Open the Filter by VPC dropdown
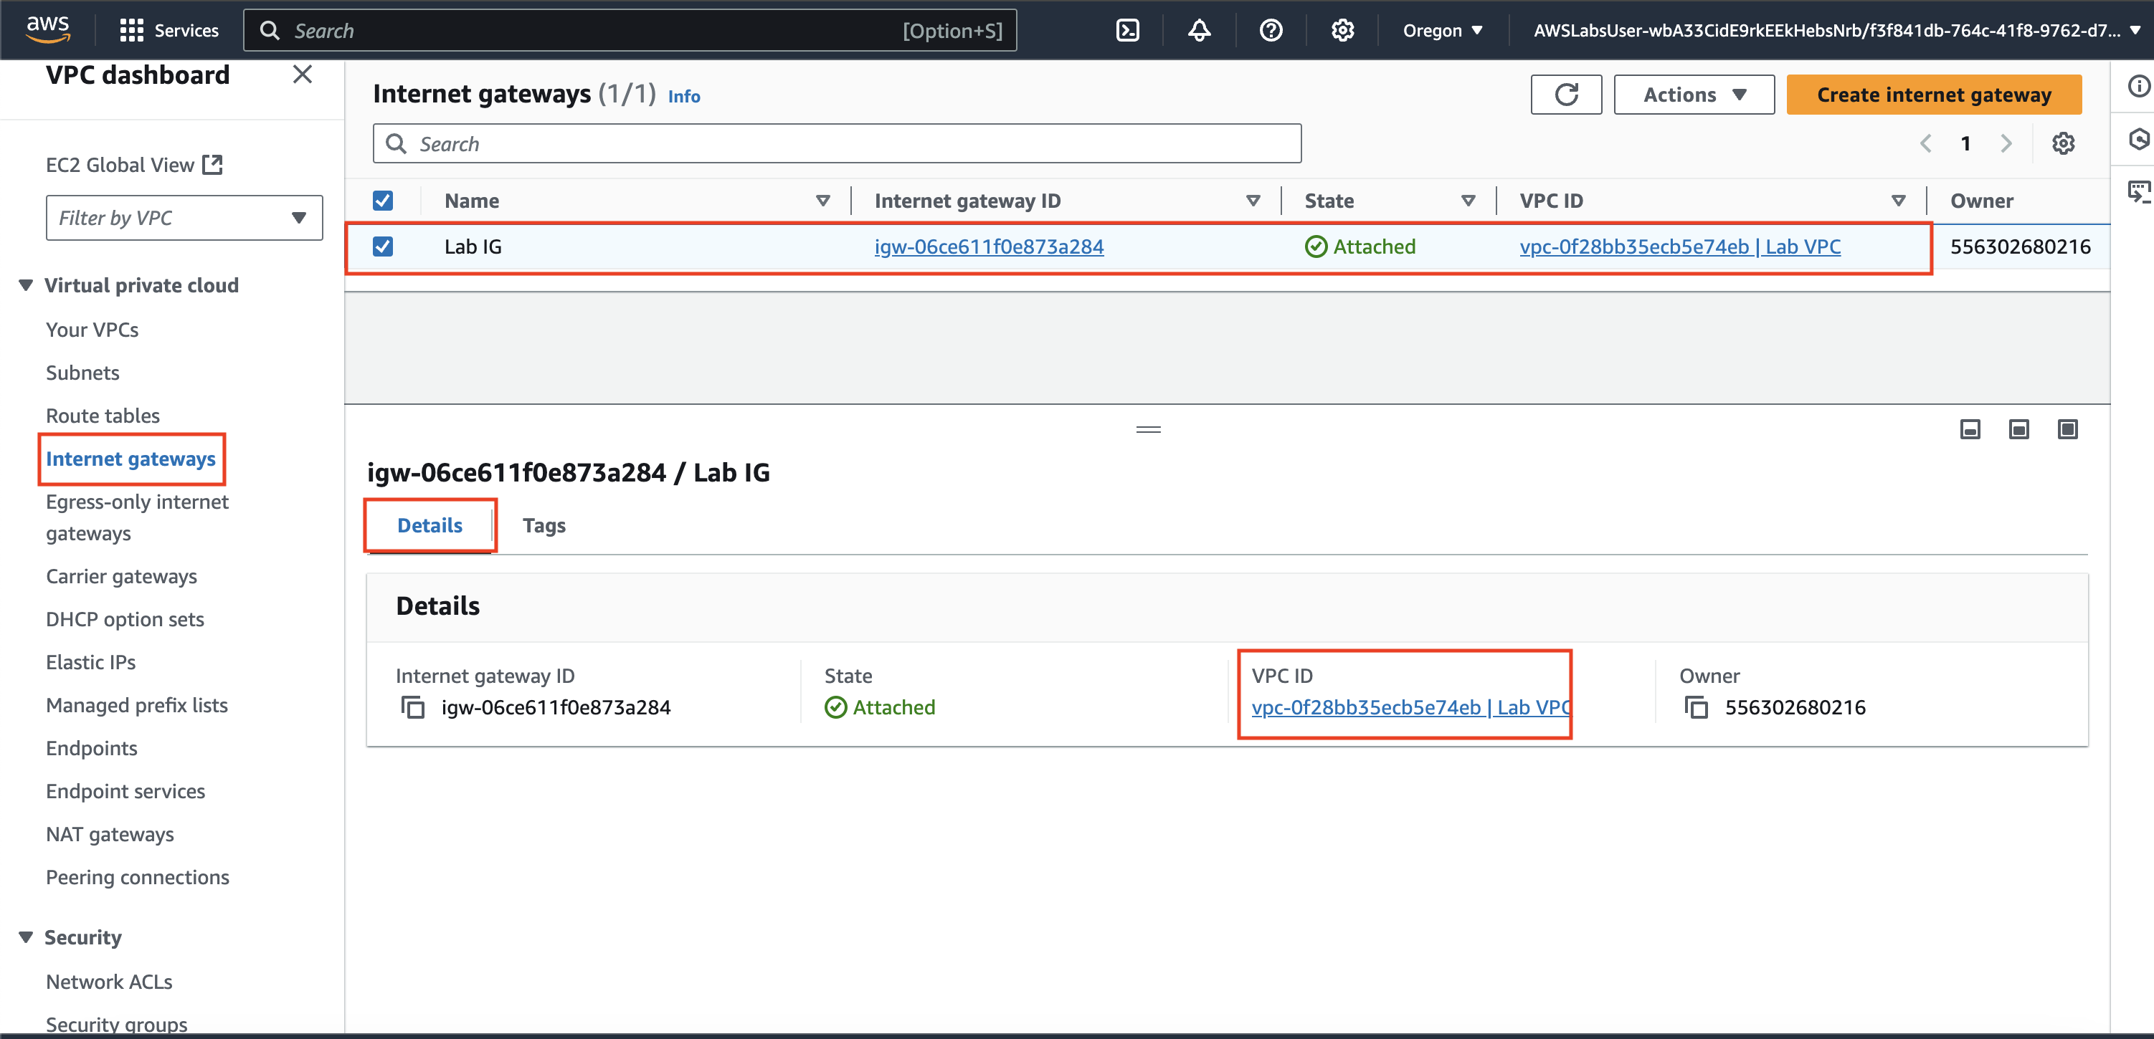 coord(184,217)
